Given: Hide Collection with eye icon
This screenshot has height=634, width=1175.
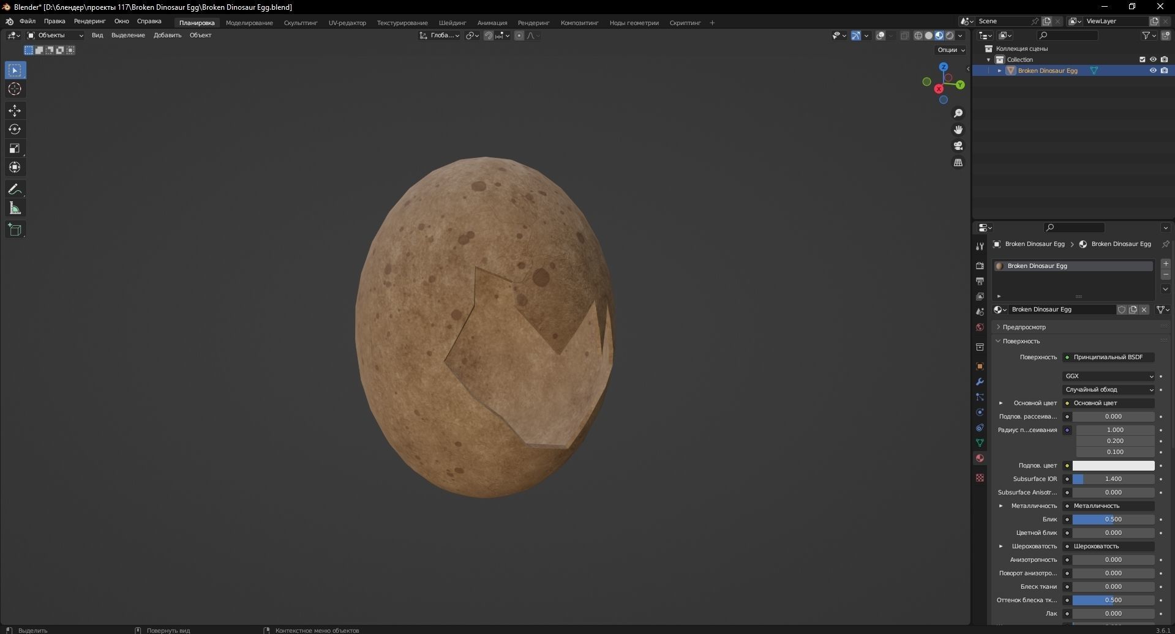Looking at the screenshot, I should tap(1153, 59).
